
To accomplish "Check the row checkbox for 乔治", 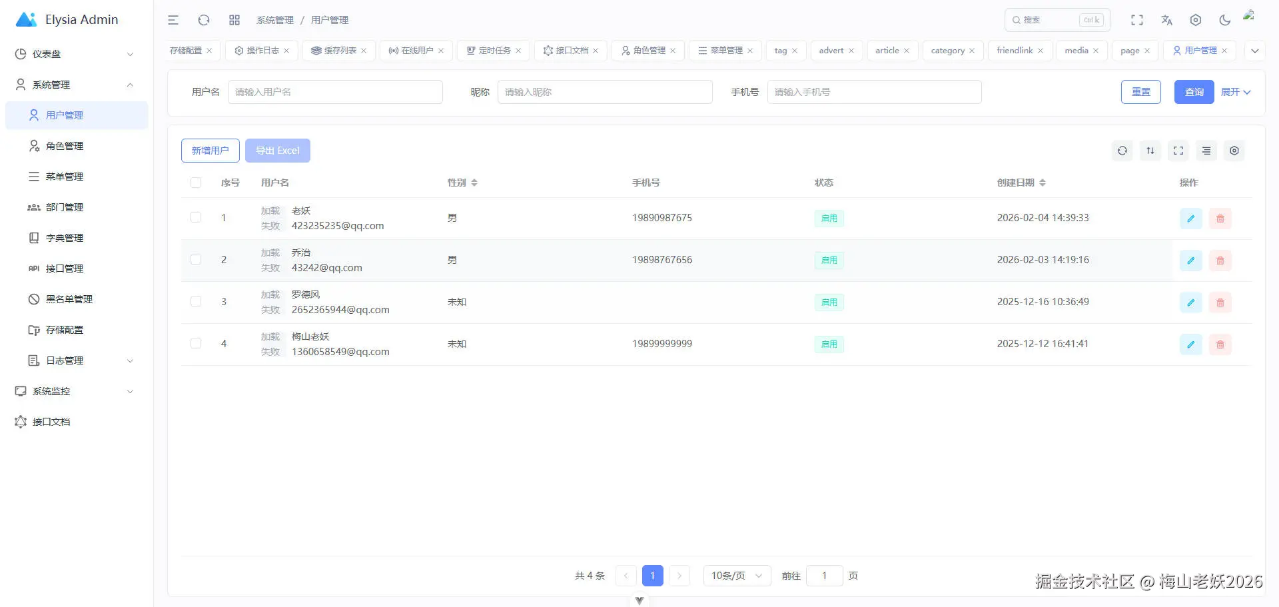I will click(x=196, y=259).
